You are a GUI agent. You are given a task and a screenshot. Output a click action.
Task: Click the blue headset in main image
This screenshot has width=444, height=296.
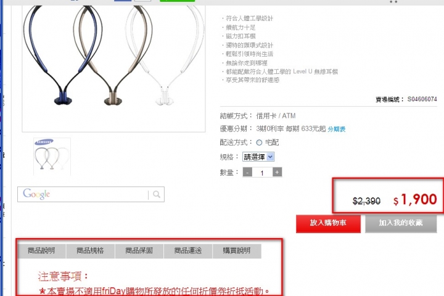61,55
